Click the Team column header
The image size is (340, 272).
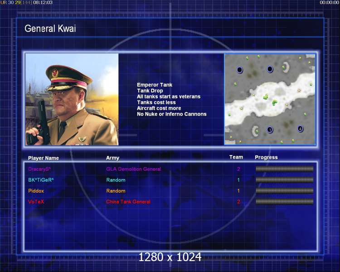point(236,157)
